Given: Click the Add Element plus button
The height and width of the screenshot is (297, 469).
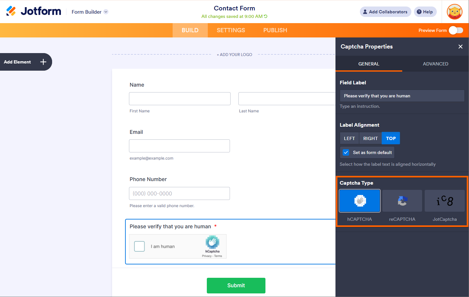Looking at the screenshot, I should click(x=43, y=62).
